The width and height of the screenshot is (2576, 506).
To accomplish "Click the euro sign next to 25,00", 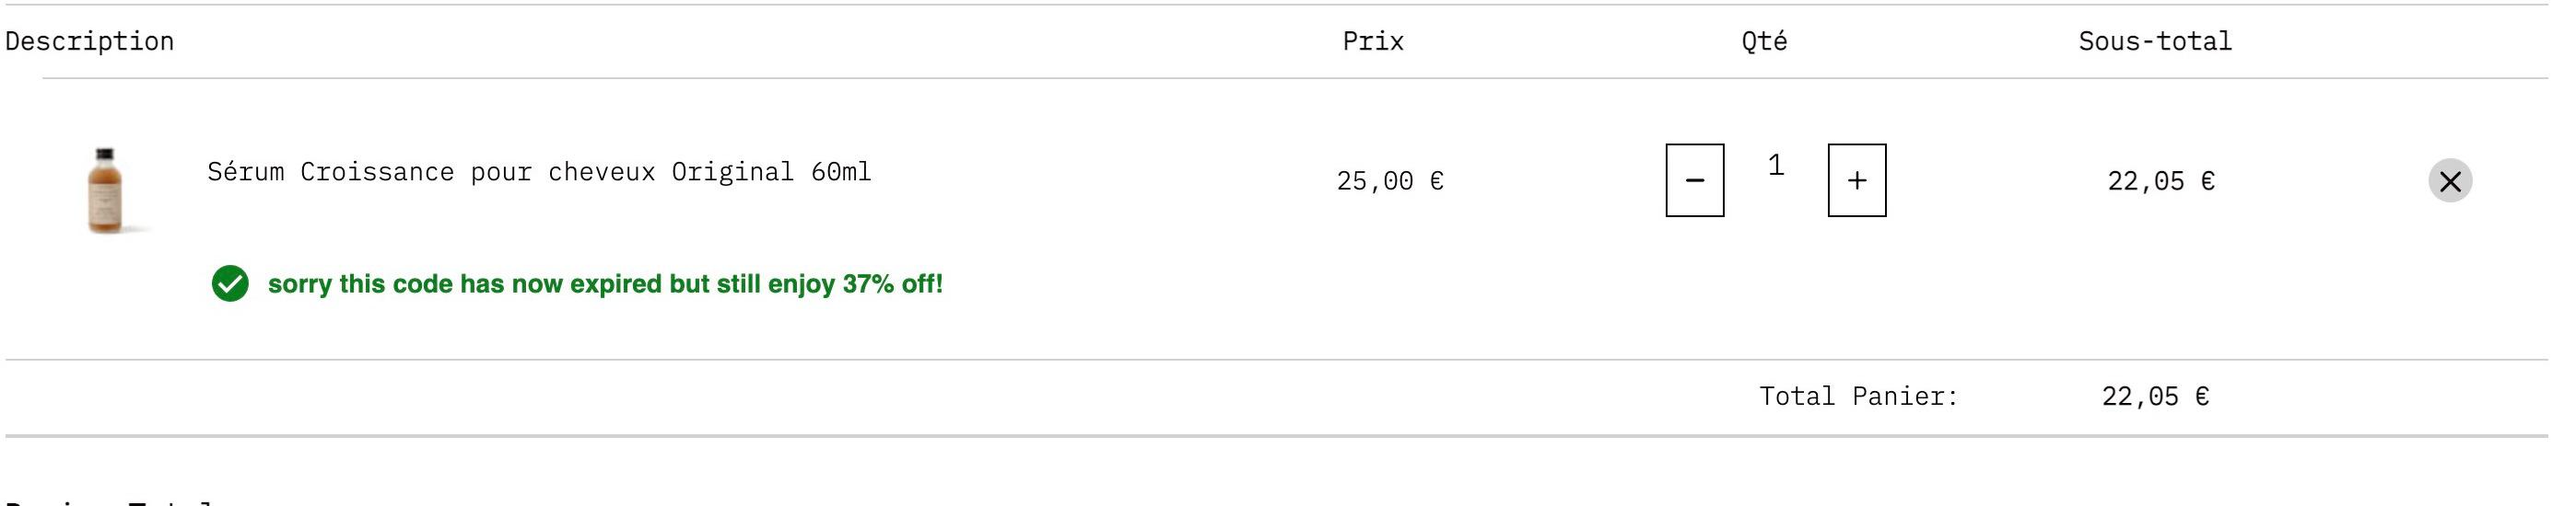I will (x=1436, y=180).
